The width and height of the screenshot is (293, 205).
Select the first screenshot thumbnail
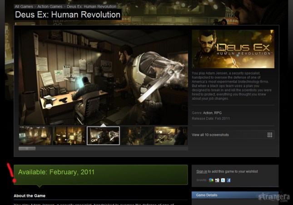[x=35, y=136]
